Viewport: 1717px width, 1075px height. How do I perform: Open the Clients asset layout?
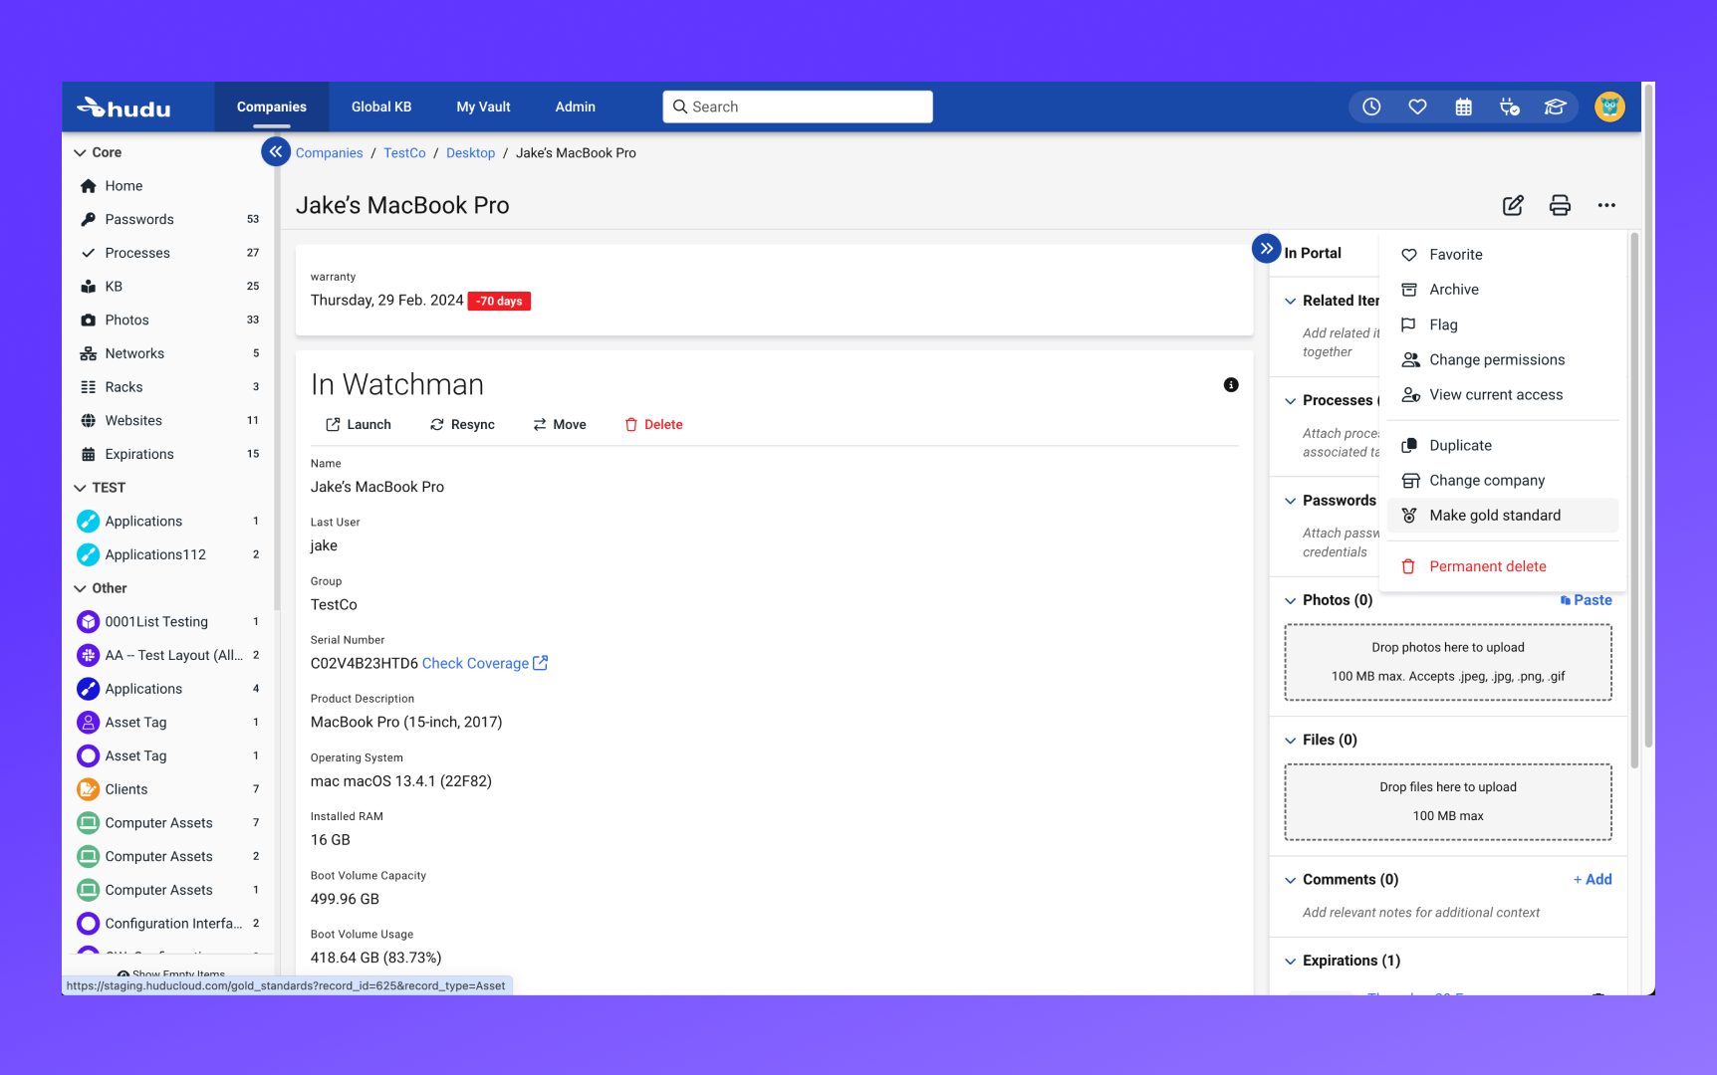click(x=168, y=789)
